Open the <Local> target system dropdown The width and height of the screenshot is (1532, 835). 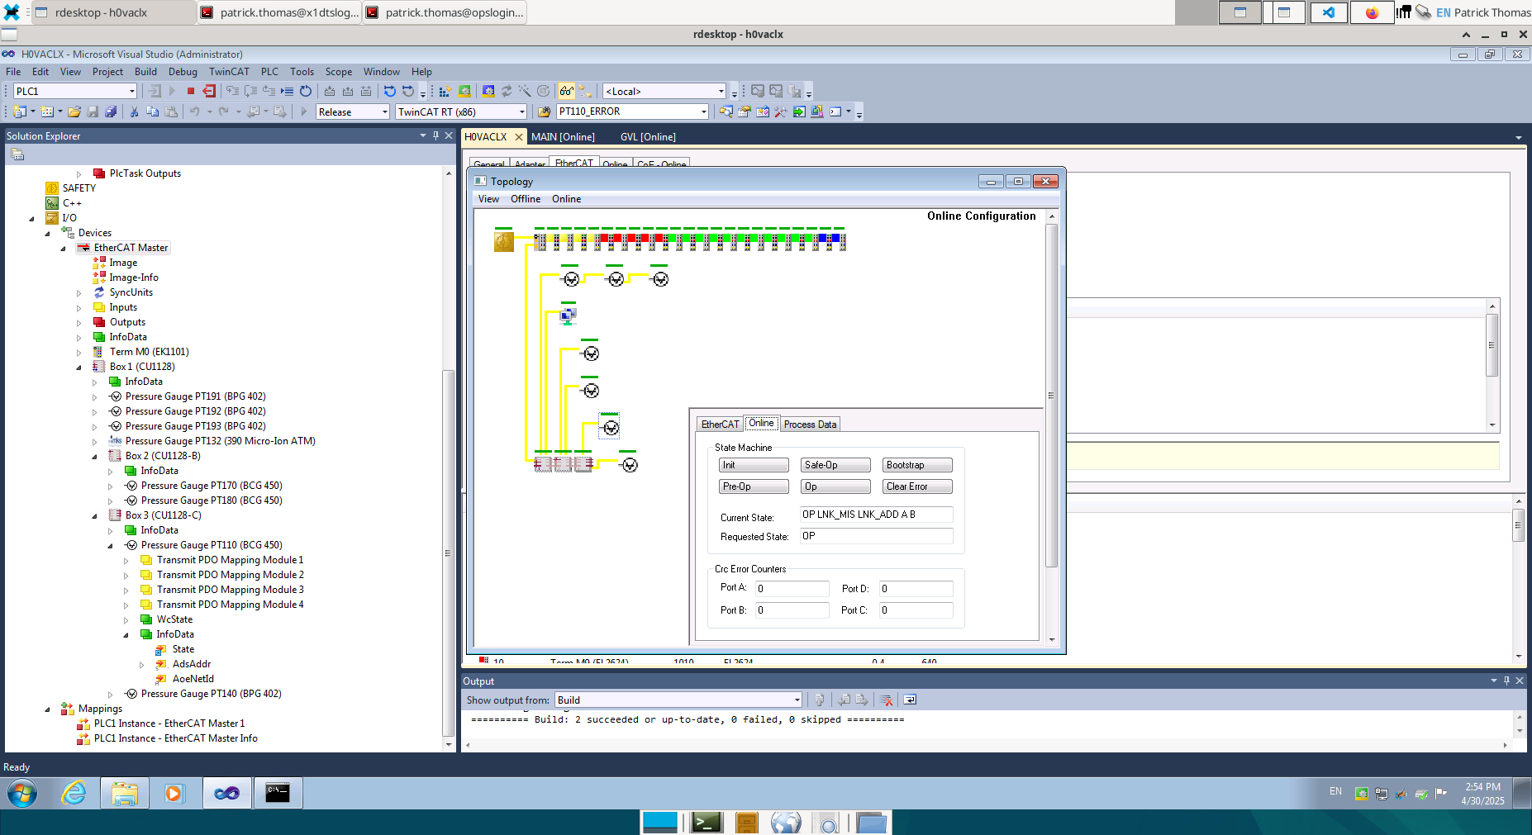pos(721,91)
